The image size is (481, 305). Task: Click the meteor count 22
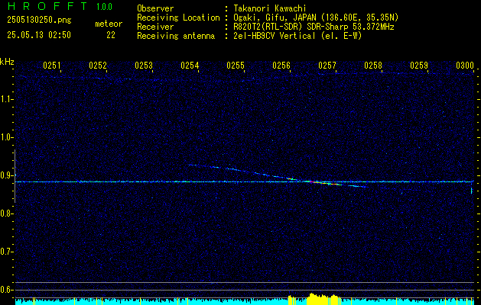click(111, 35)
